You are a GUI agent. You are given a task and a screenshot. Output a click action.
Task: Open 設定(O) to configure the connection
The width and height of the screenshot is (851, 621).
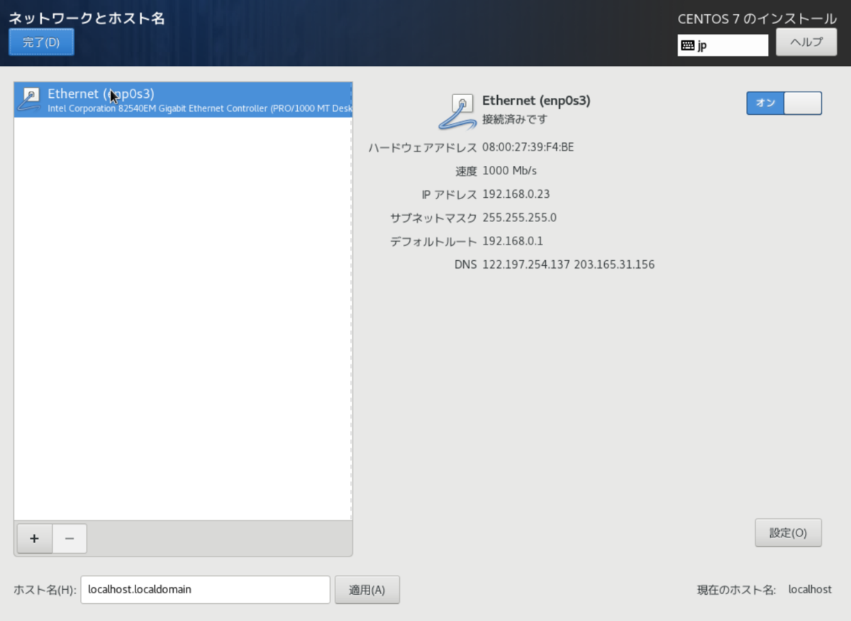coord(788,532)
